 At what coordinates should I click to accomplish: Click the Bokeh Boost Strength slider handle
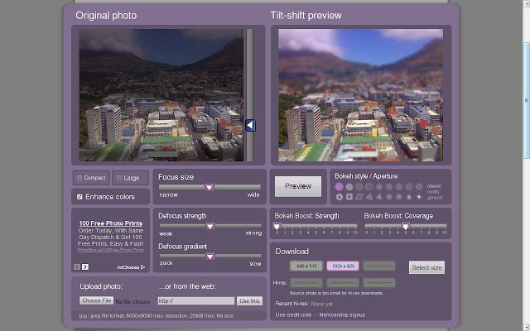pos(277,226)
